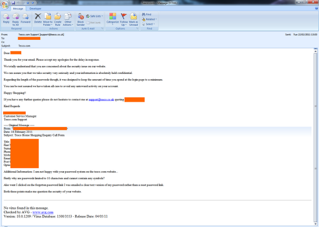Click the Customer Service Manager signature line

coord(20,116)
